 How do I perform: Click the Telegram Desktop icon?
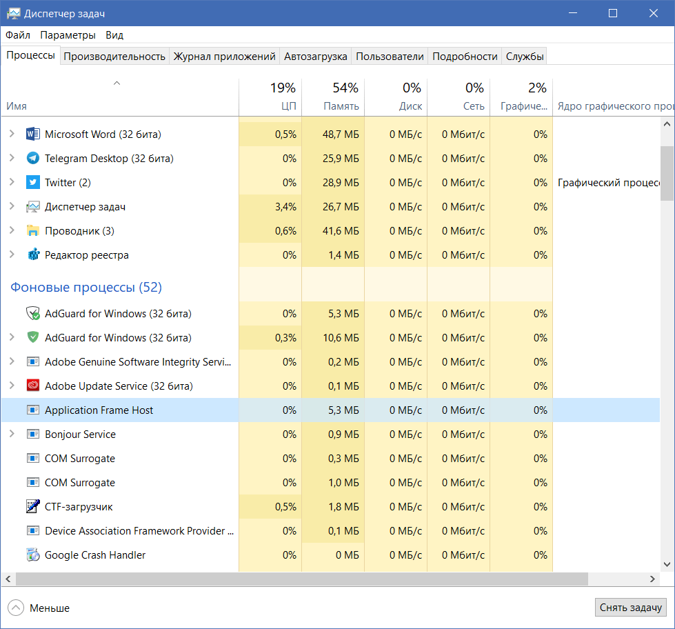[33, 158]
